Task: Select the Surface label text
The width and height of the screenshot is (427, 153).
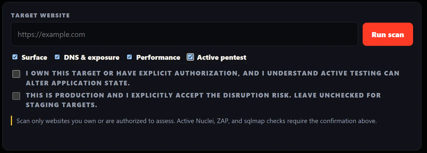Action: pyautogui.click(x=34, y=57)
